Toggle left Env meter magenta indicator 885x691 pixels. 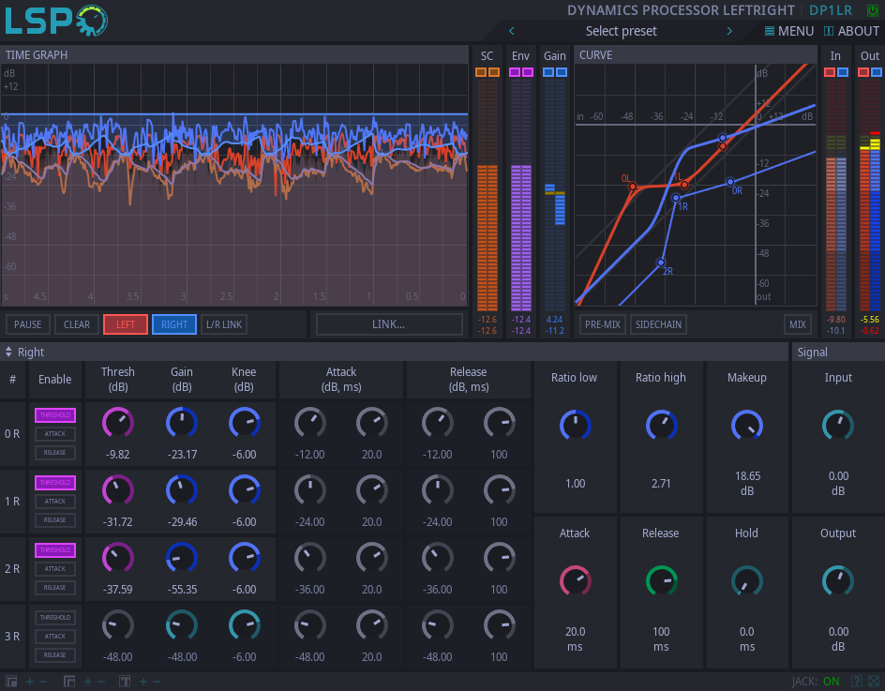click(x=515, y=72)
